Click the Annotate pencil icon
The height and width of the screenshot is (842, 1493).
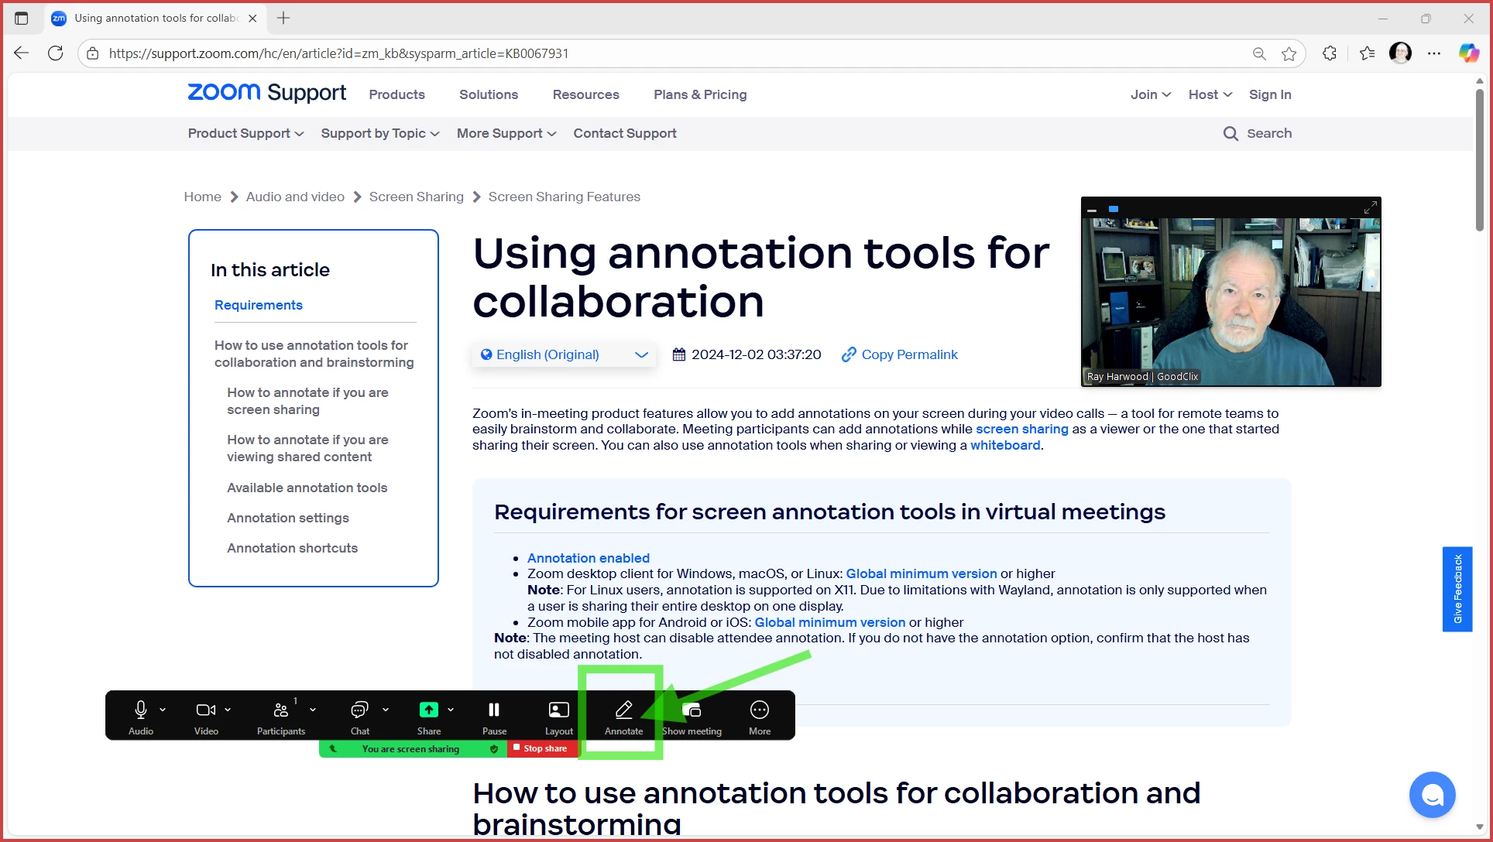[x=623, y=710]
